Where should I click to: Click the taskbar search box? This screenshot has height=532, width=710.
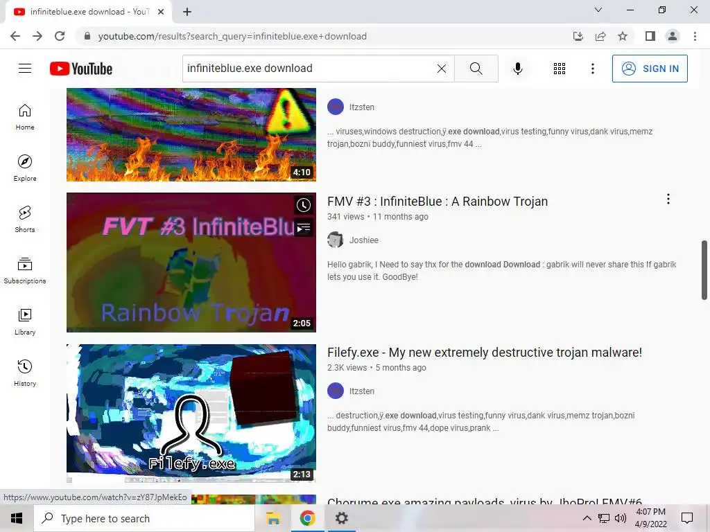pyautogui.click(x=144, y=518)
